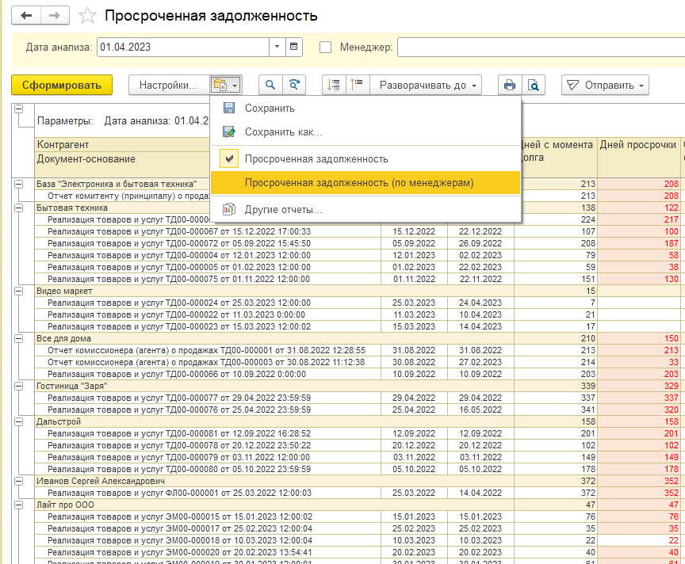This screenshot has height=564, width=685.
Task: Add report to favorites with the star
Action: (x=87, y=16)
